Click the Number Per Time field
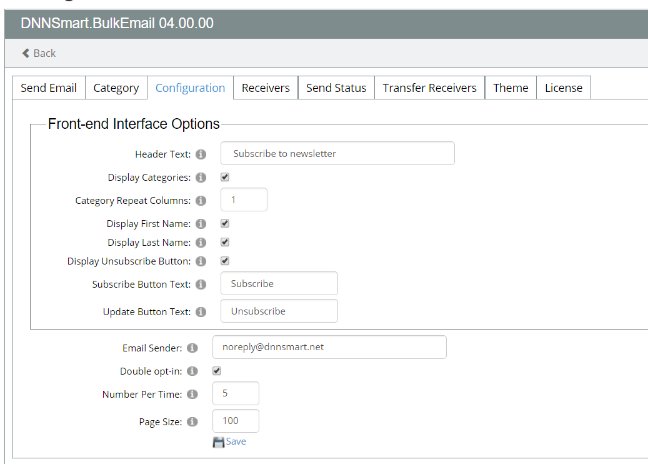648x464 pixels. point(236,393)
